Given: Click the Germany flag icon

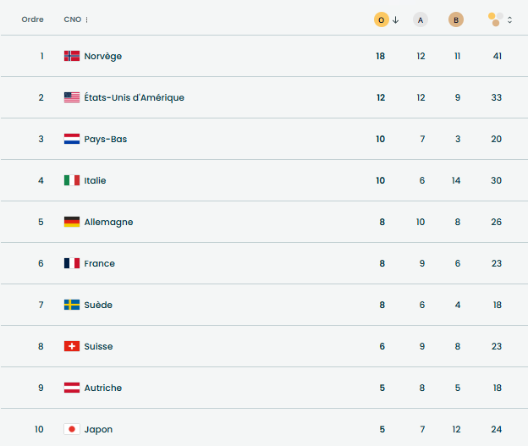Looking at the screenshot, I should [72, 222].
